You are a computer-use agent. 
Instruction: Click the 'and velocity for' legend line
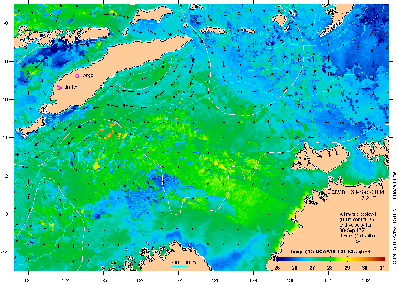[x=355, y=225]
